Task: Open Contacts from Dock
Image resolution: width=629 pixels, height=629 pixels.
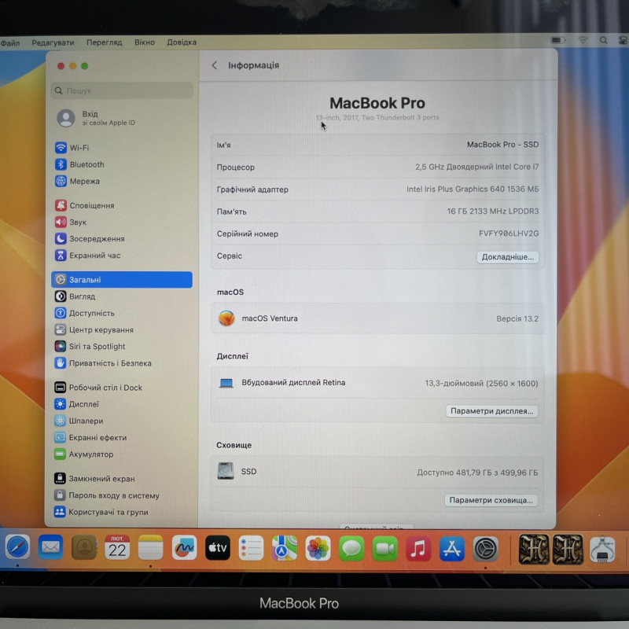Action: coord(84,547)
